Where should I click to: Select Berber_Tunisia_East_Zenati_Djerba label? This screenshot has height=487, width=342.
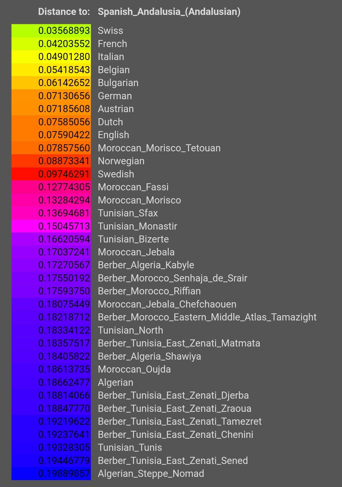[x=173, y=395]
